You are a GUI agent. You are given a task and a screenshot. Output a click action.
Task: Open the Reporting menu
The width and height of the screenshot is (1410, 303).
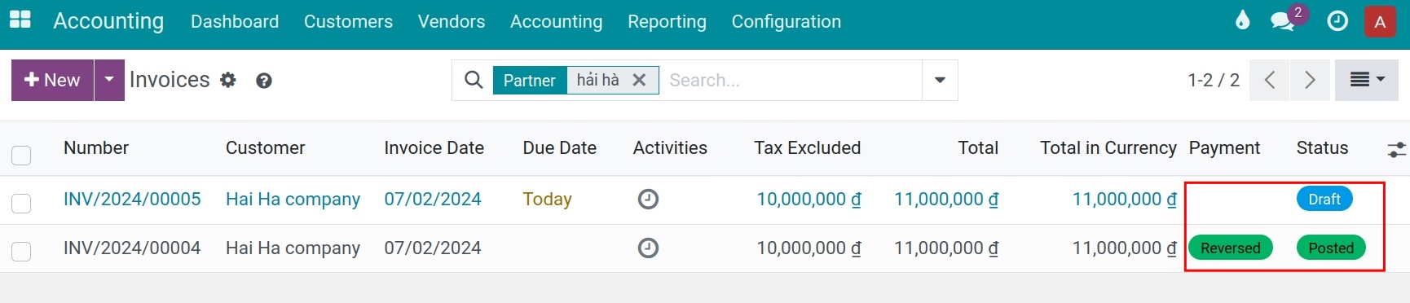point(667,21)
